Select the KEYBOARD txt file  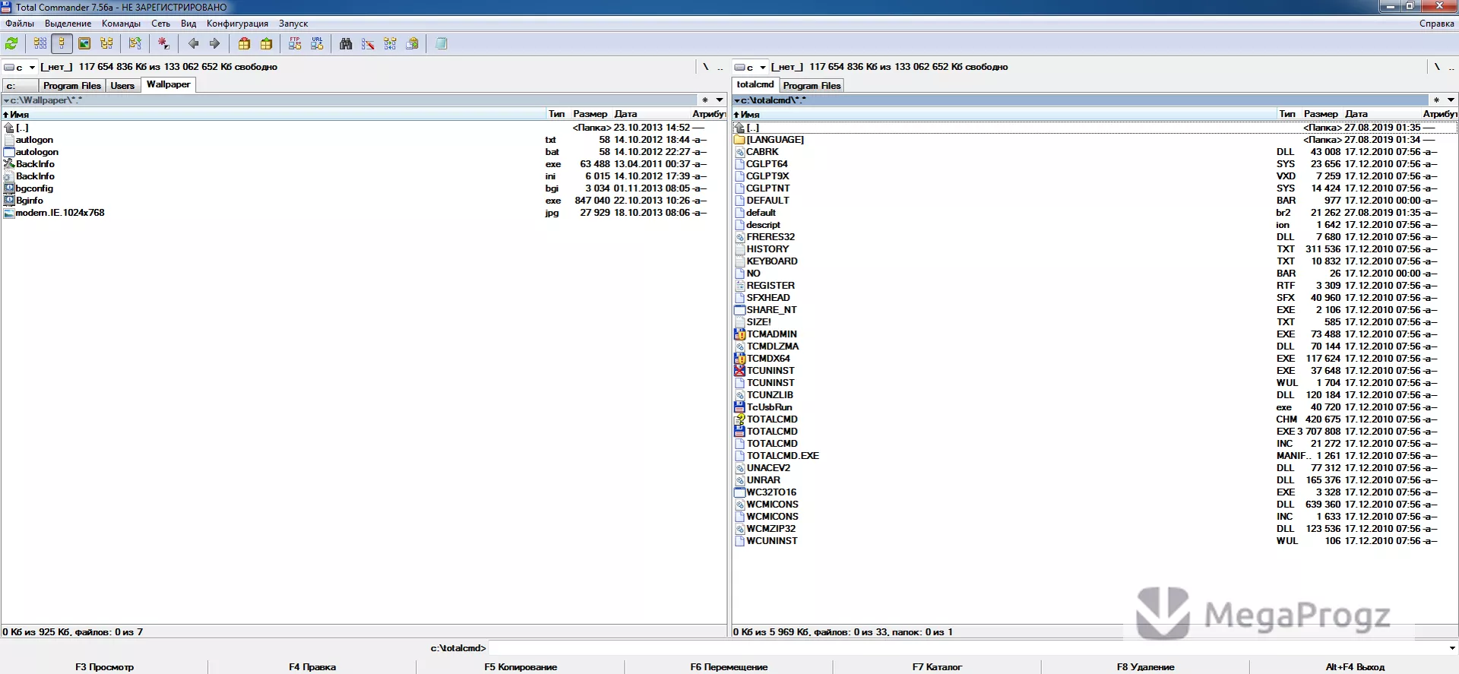pyautogui.click(x=772, y=261)
